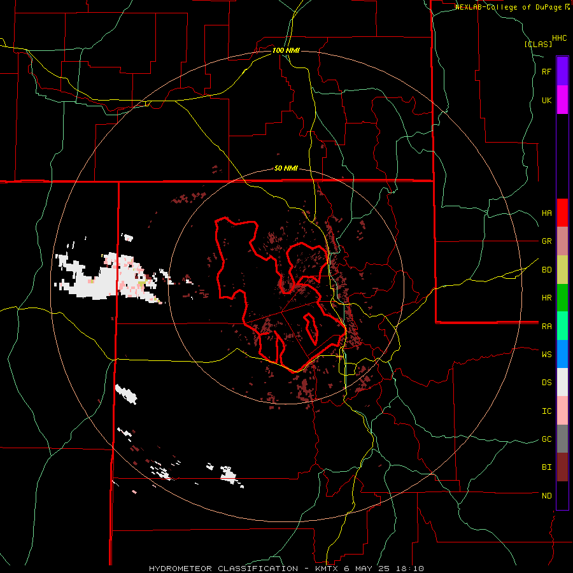Click the 'HYDROMETEOR CLASSIFICATION' caption text
The image size is (573, 573).
(x=223, y=569)
